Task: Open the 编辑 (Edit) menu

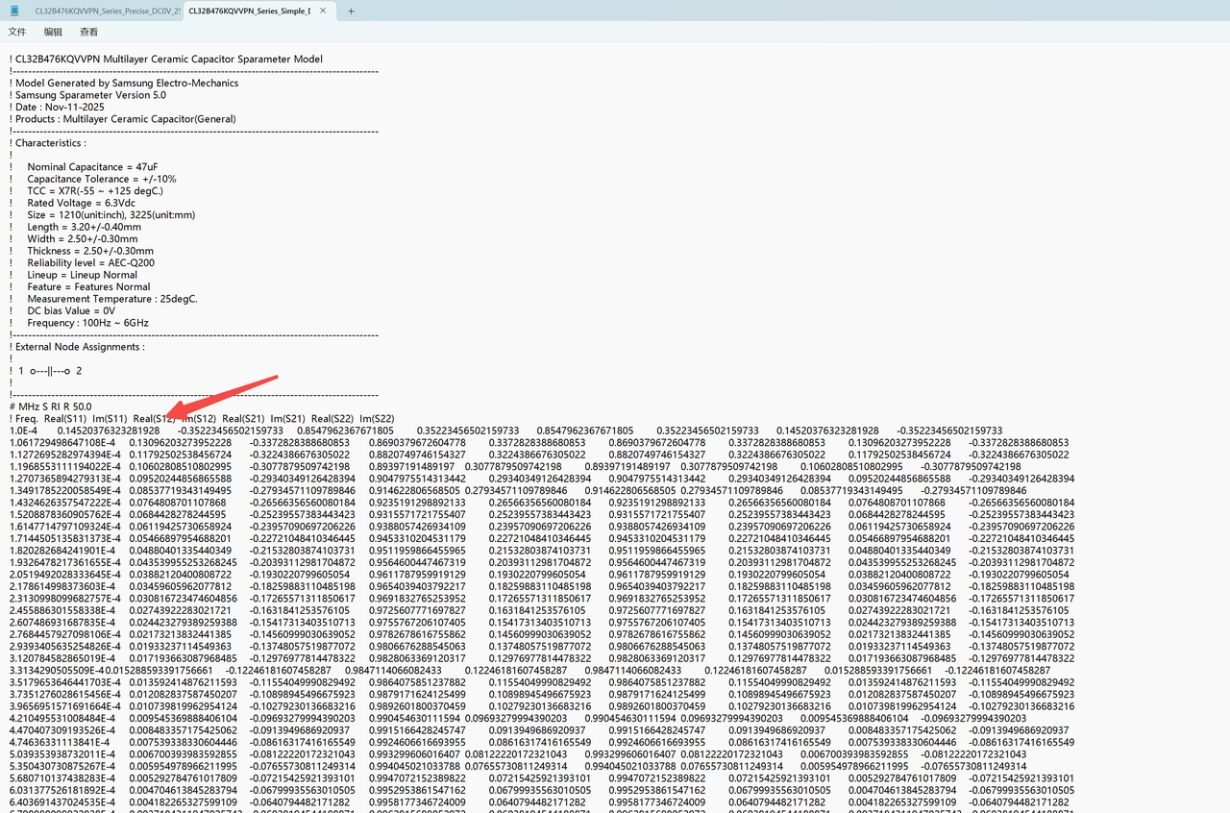Action: pyautogui.click(x=53, y=32)
